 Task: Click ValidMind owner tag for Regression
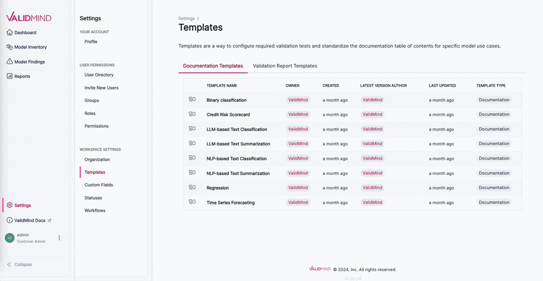click(298, 188)
